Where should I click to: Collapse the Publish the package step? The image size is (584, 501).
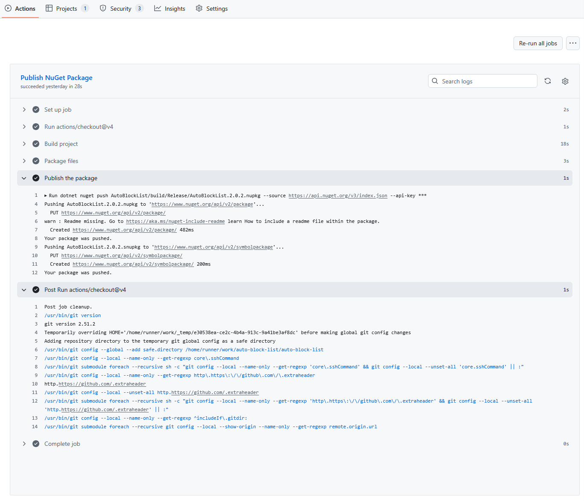[24, 178]
